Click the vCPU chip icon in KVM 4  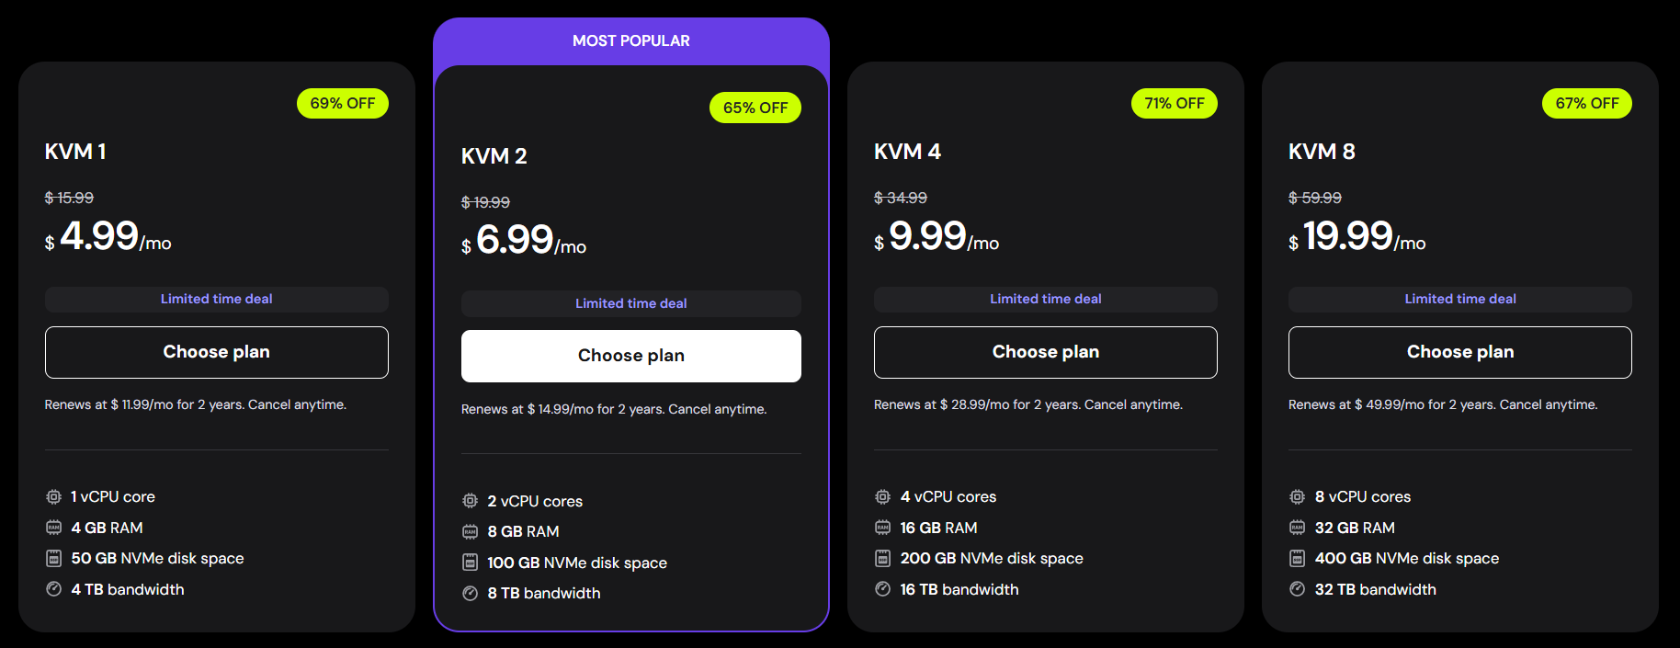point(882,497)
